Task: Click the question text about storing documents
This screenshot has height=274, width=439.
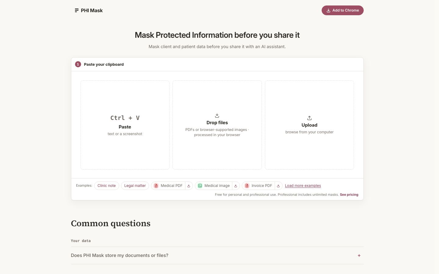Action: [x=120, y=255]
